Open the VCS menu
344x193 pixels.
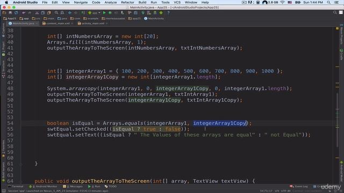[177, 2]
